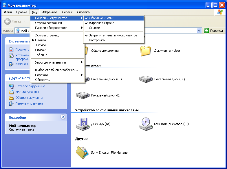Close the Вид menu

tap(34, 12)
